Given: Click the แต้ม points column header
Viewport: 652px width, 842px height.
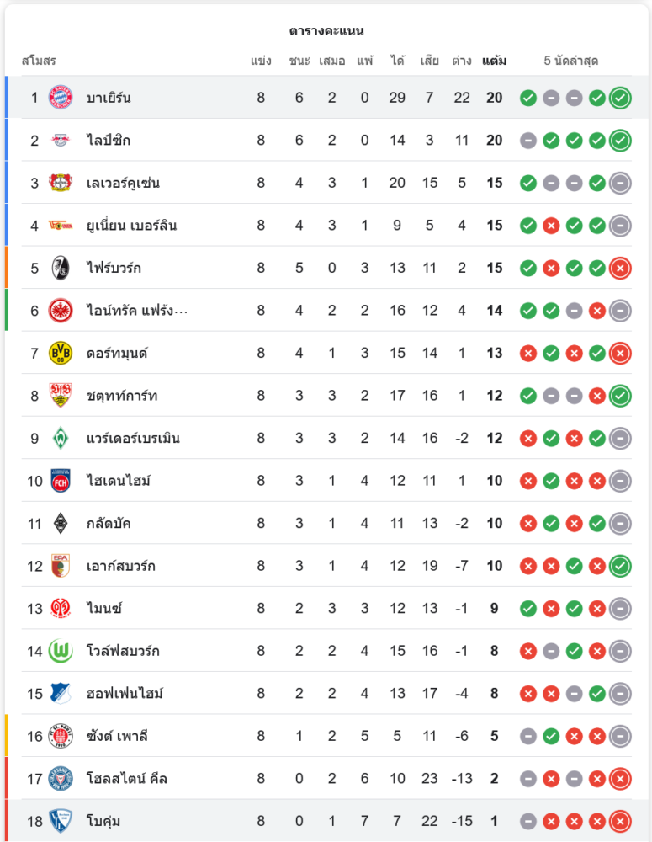Looking at the screenshot, I should click(494, 61).
